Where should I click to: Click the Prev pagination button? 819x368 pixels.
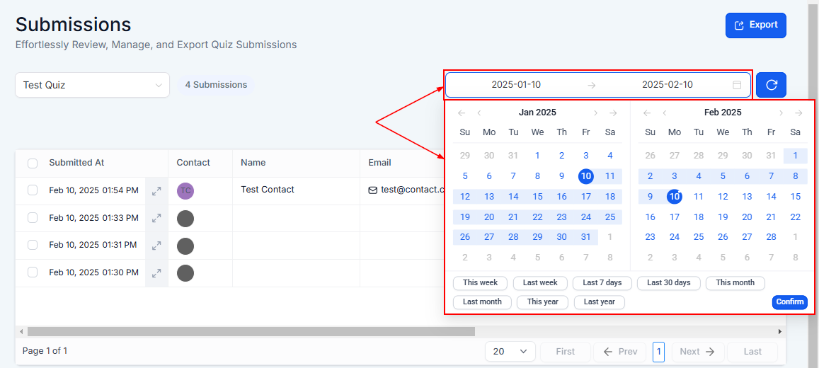[x=620, y=352]
